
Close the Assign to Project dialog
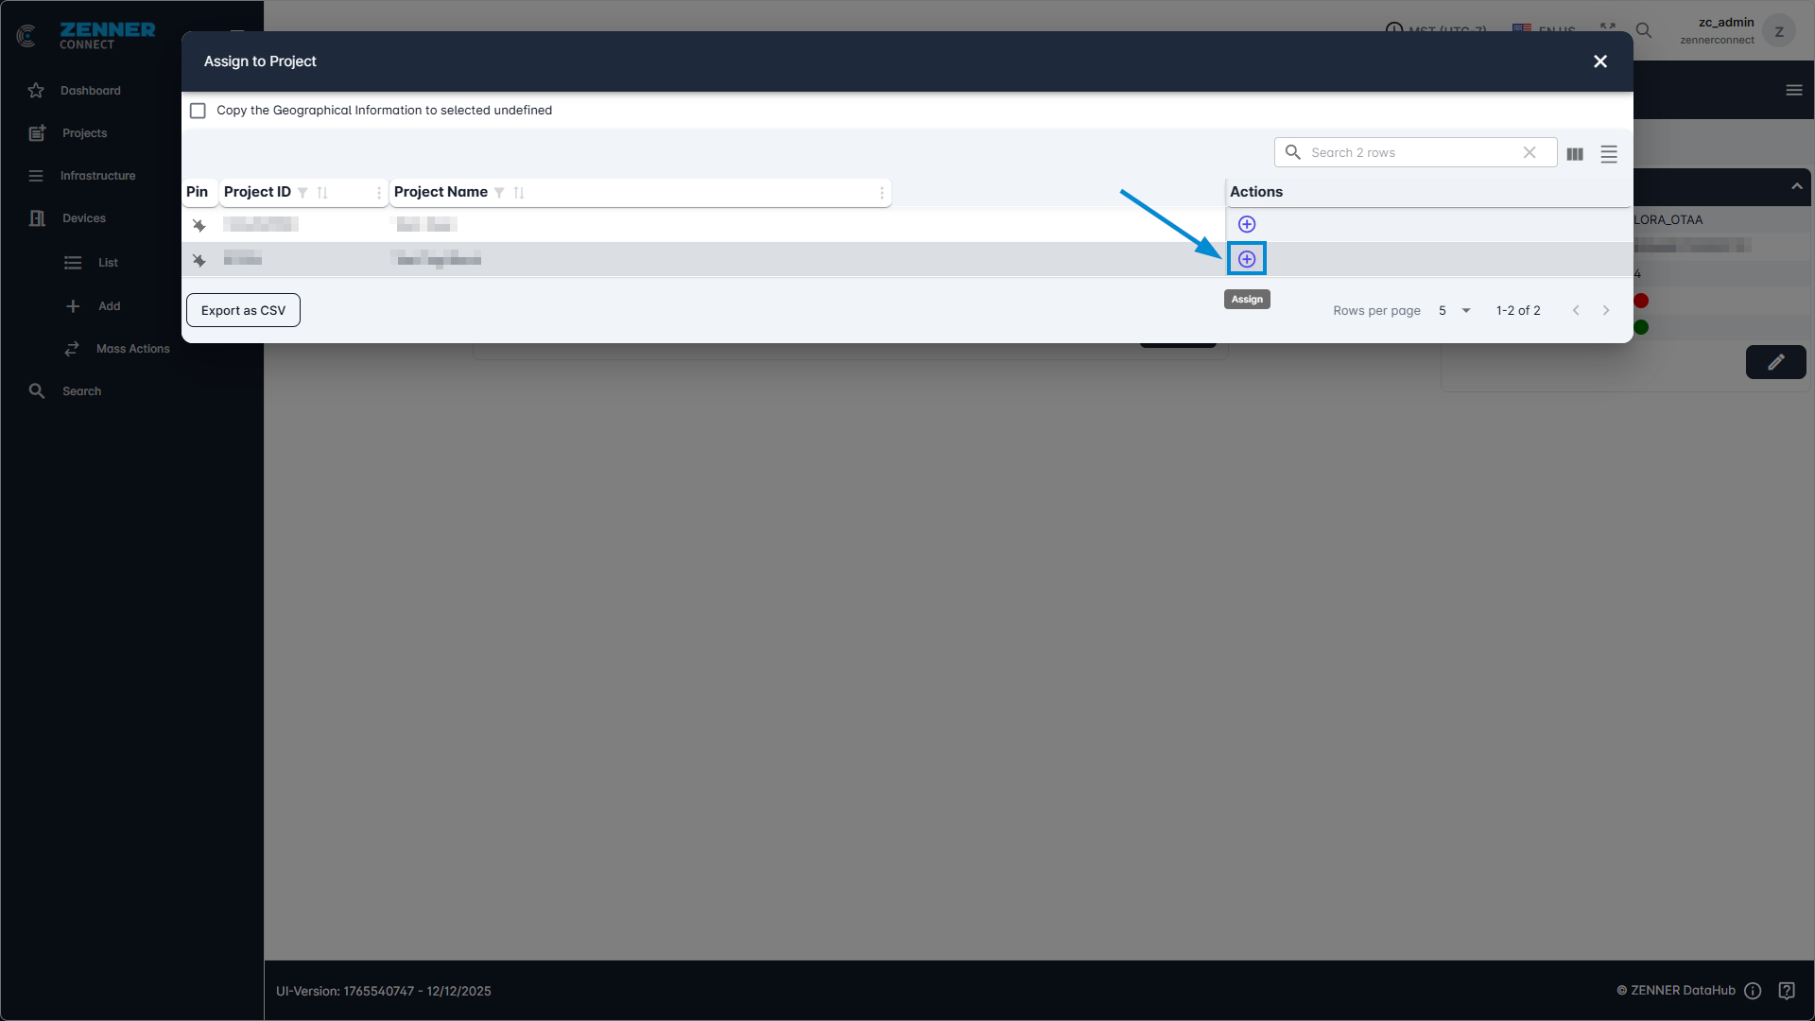1600,61
